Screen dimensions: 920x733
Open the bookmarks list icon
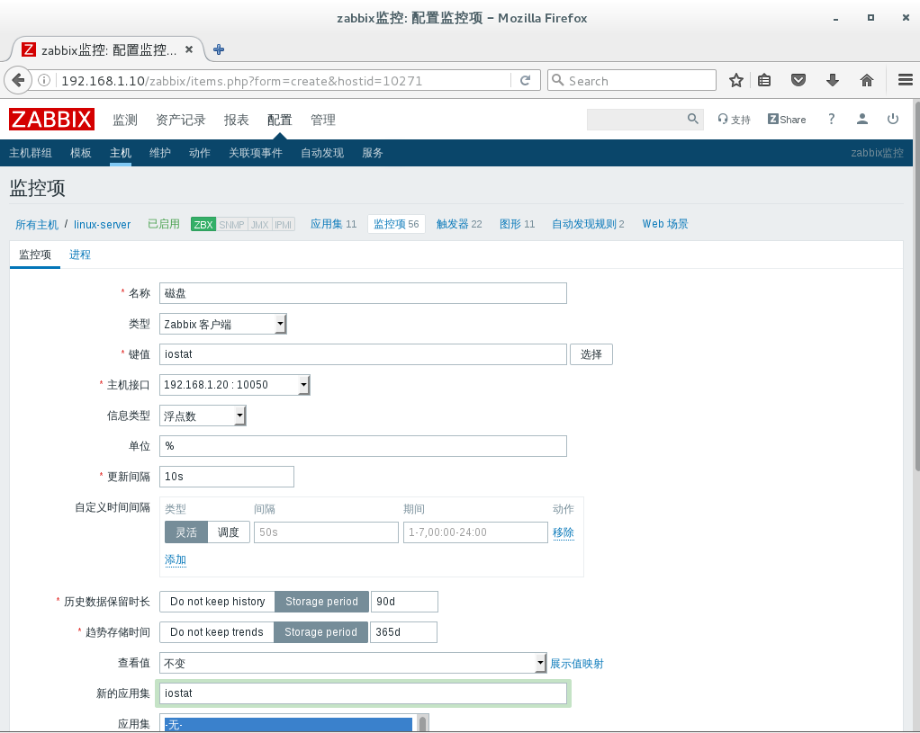(x=764, y=80)
